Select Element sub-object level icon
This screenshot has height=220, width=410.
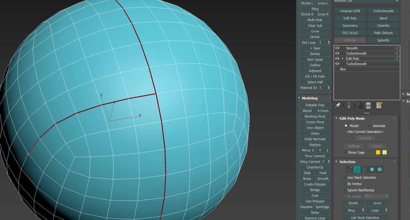pos(380,169)
